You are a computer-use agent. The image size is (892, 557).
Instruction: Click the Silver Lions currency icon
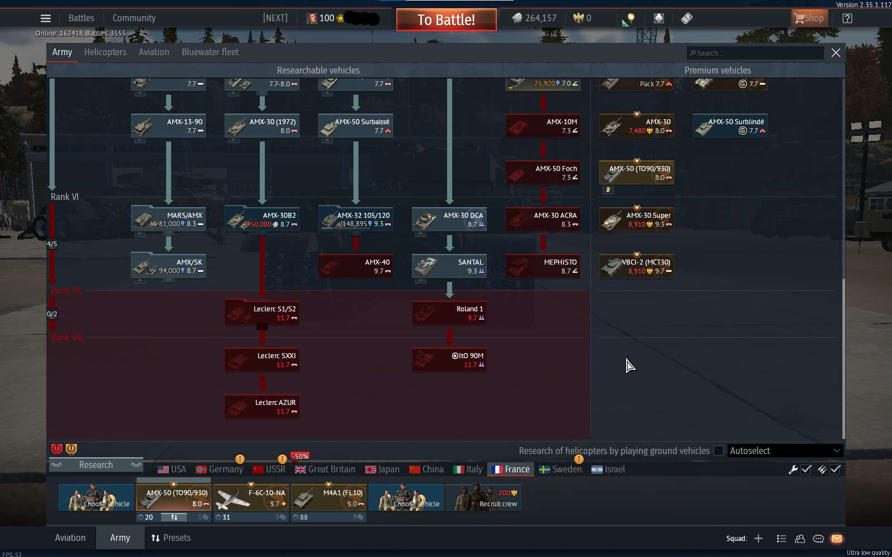517,18
